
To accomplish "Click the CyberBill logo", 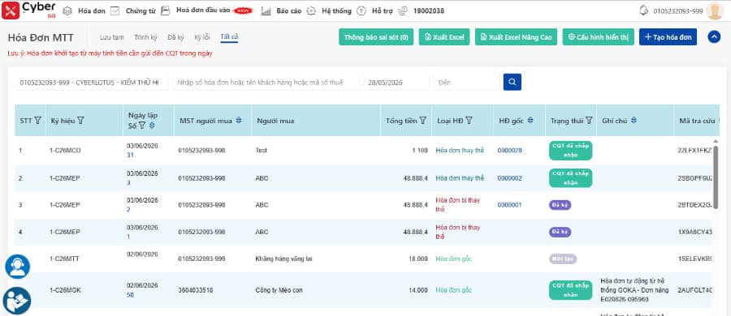I will pos(28,11).
